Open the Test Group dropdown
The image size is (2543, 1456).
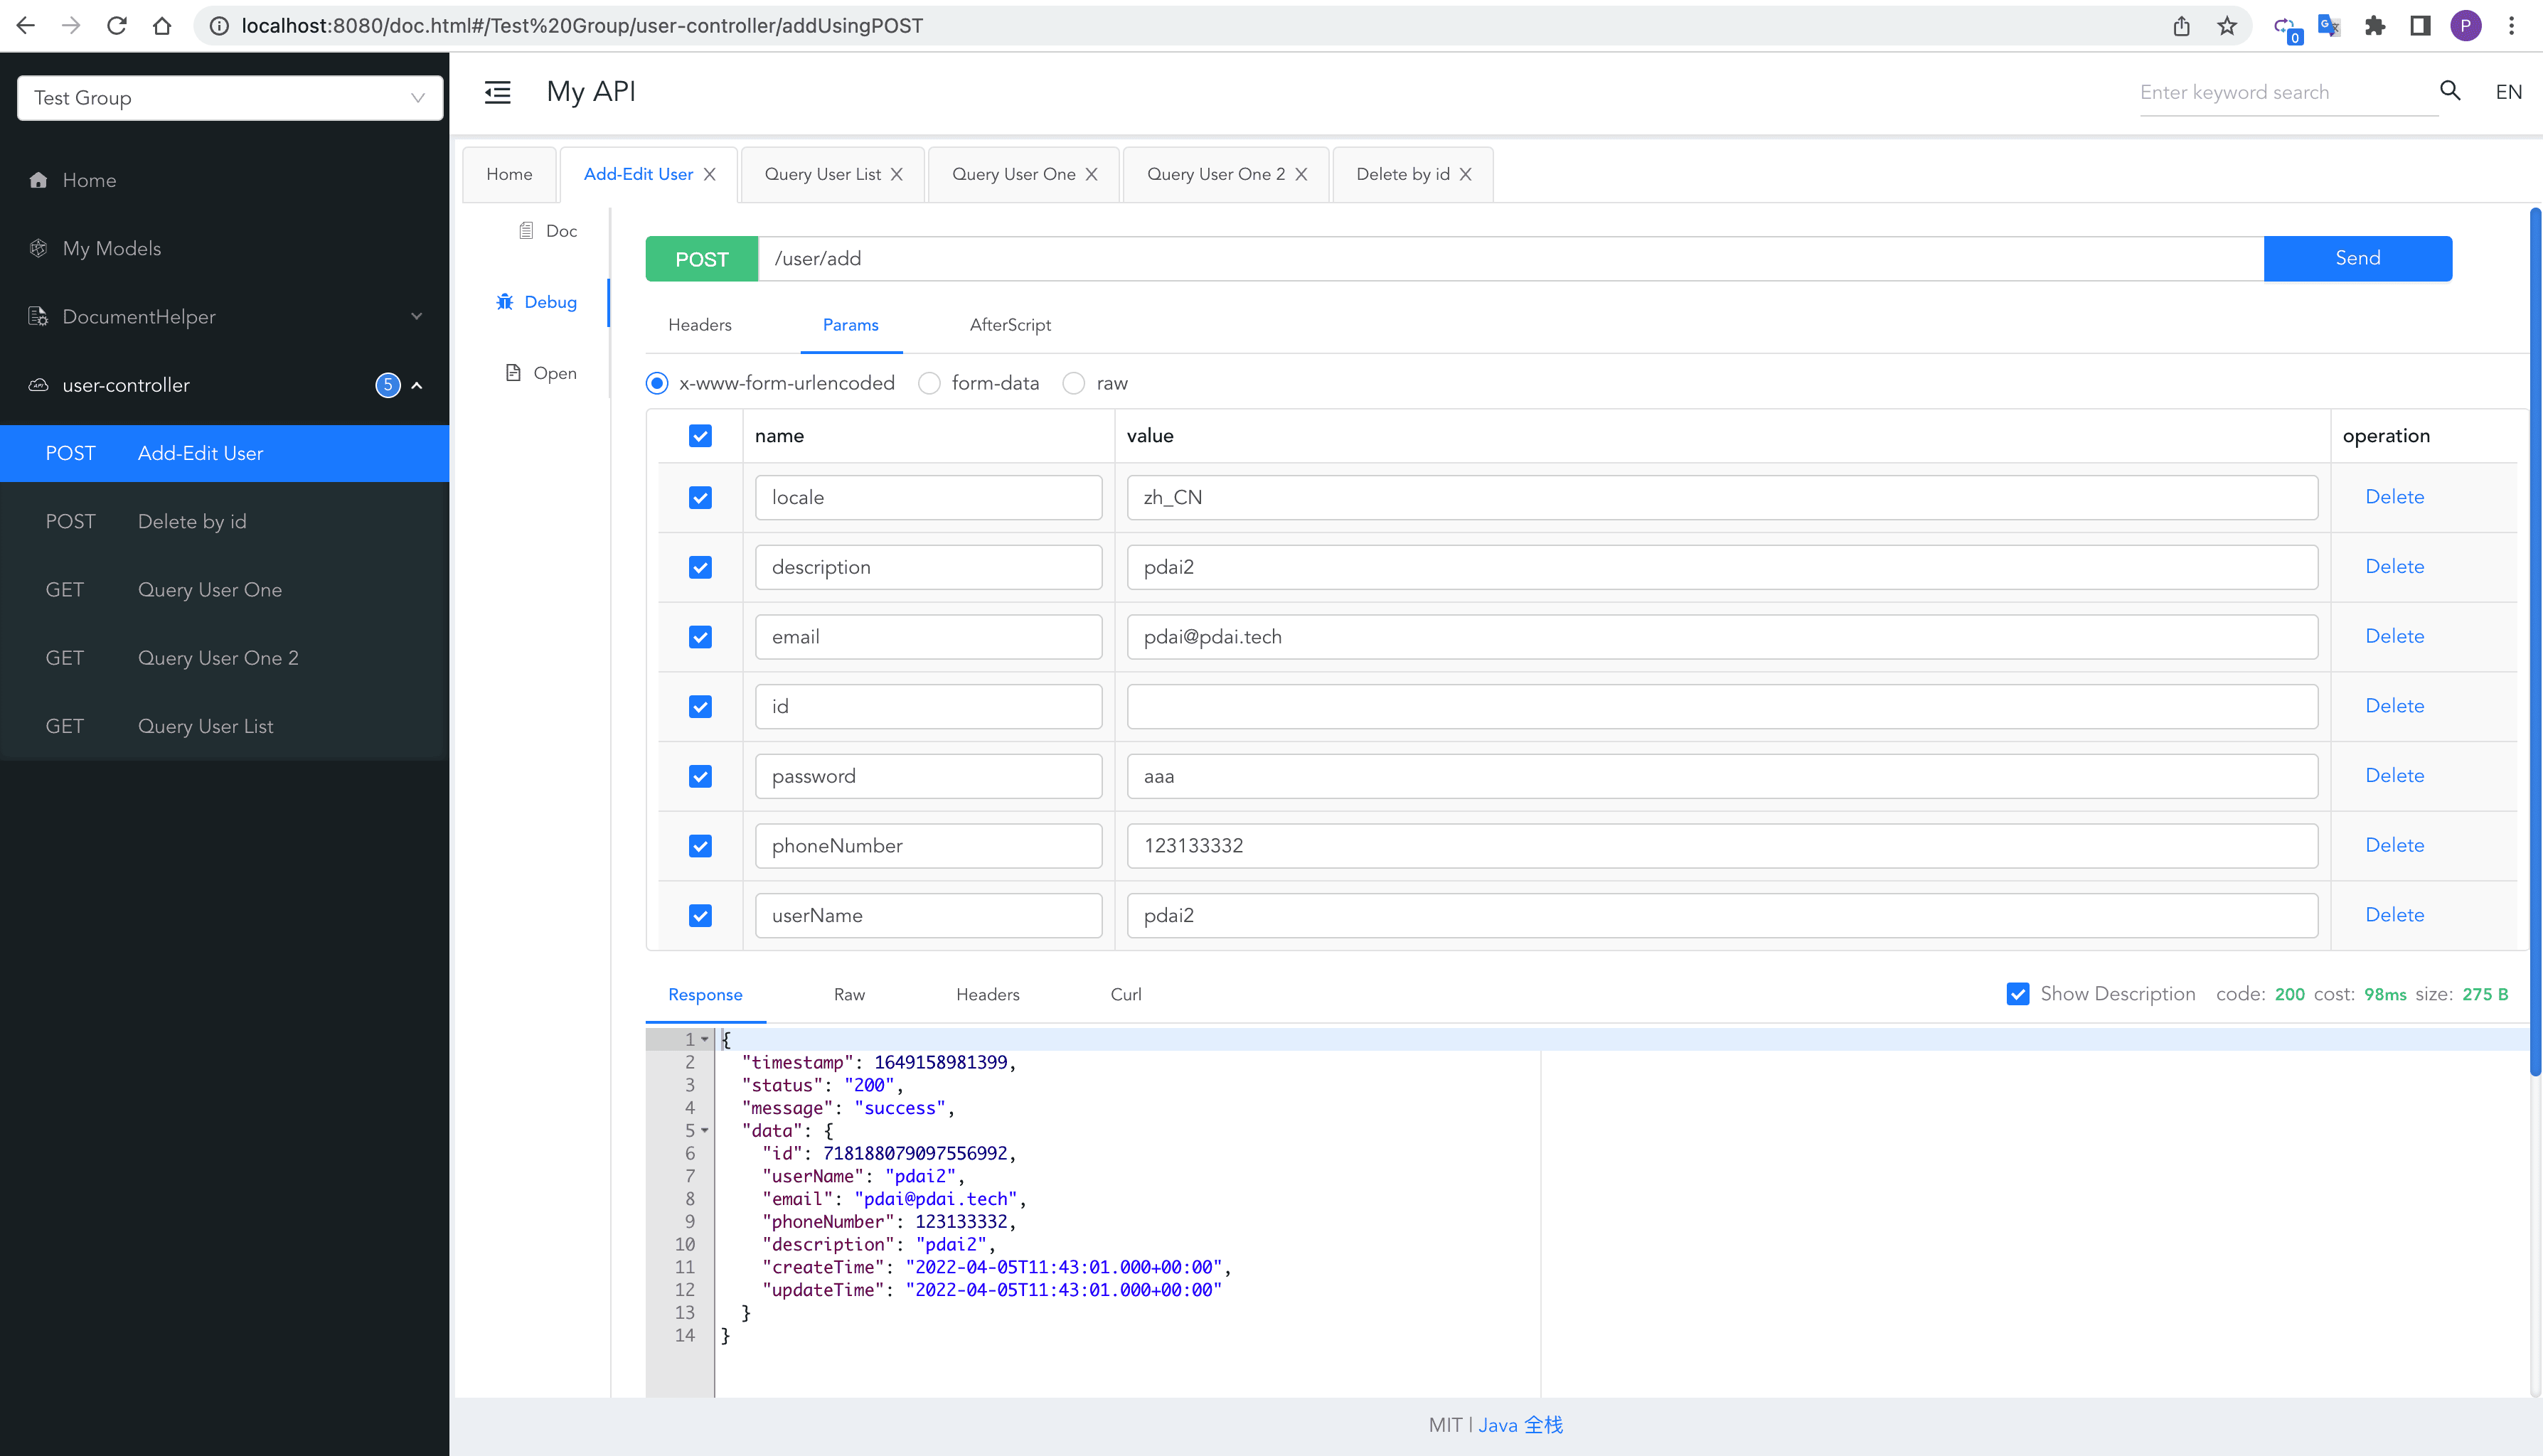click(230, 98)
